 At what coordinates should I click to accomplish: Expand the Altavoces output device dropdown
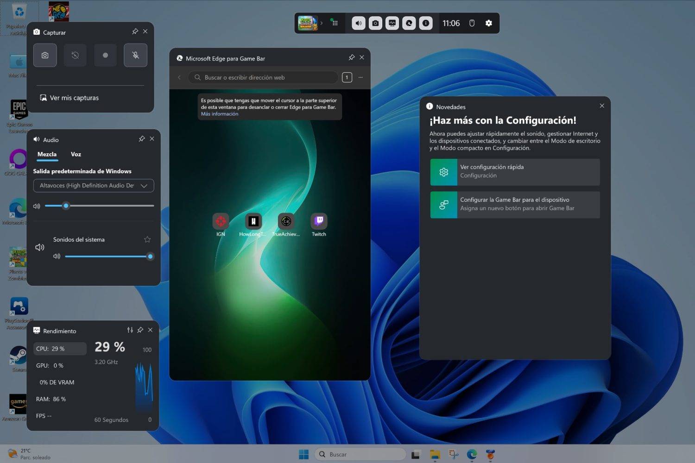tap(94, 186)
